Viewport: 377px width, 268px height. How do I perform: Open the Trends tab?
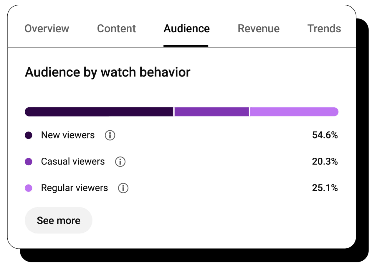pos(324,29)
